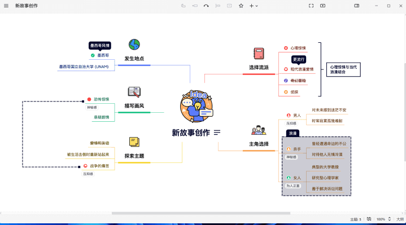Select the 探索主题 branch topic

pyautogui.click(x=134, y=156)
